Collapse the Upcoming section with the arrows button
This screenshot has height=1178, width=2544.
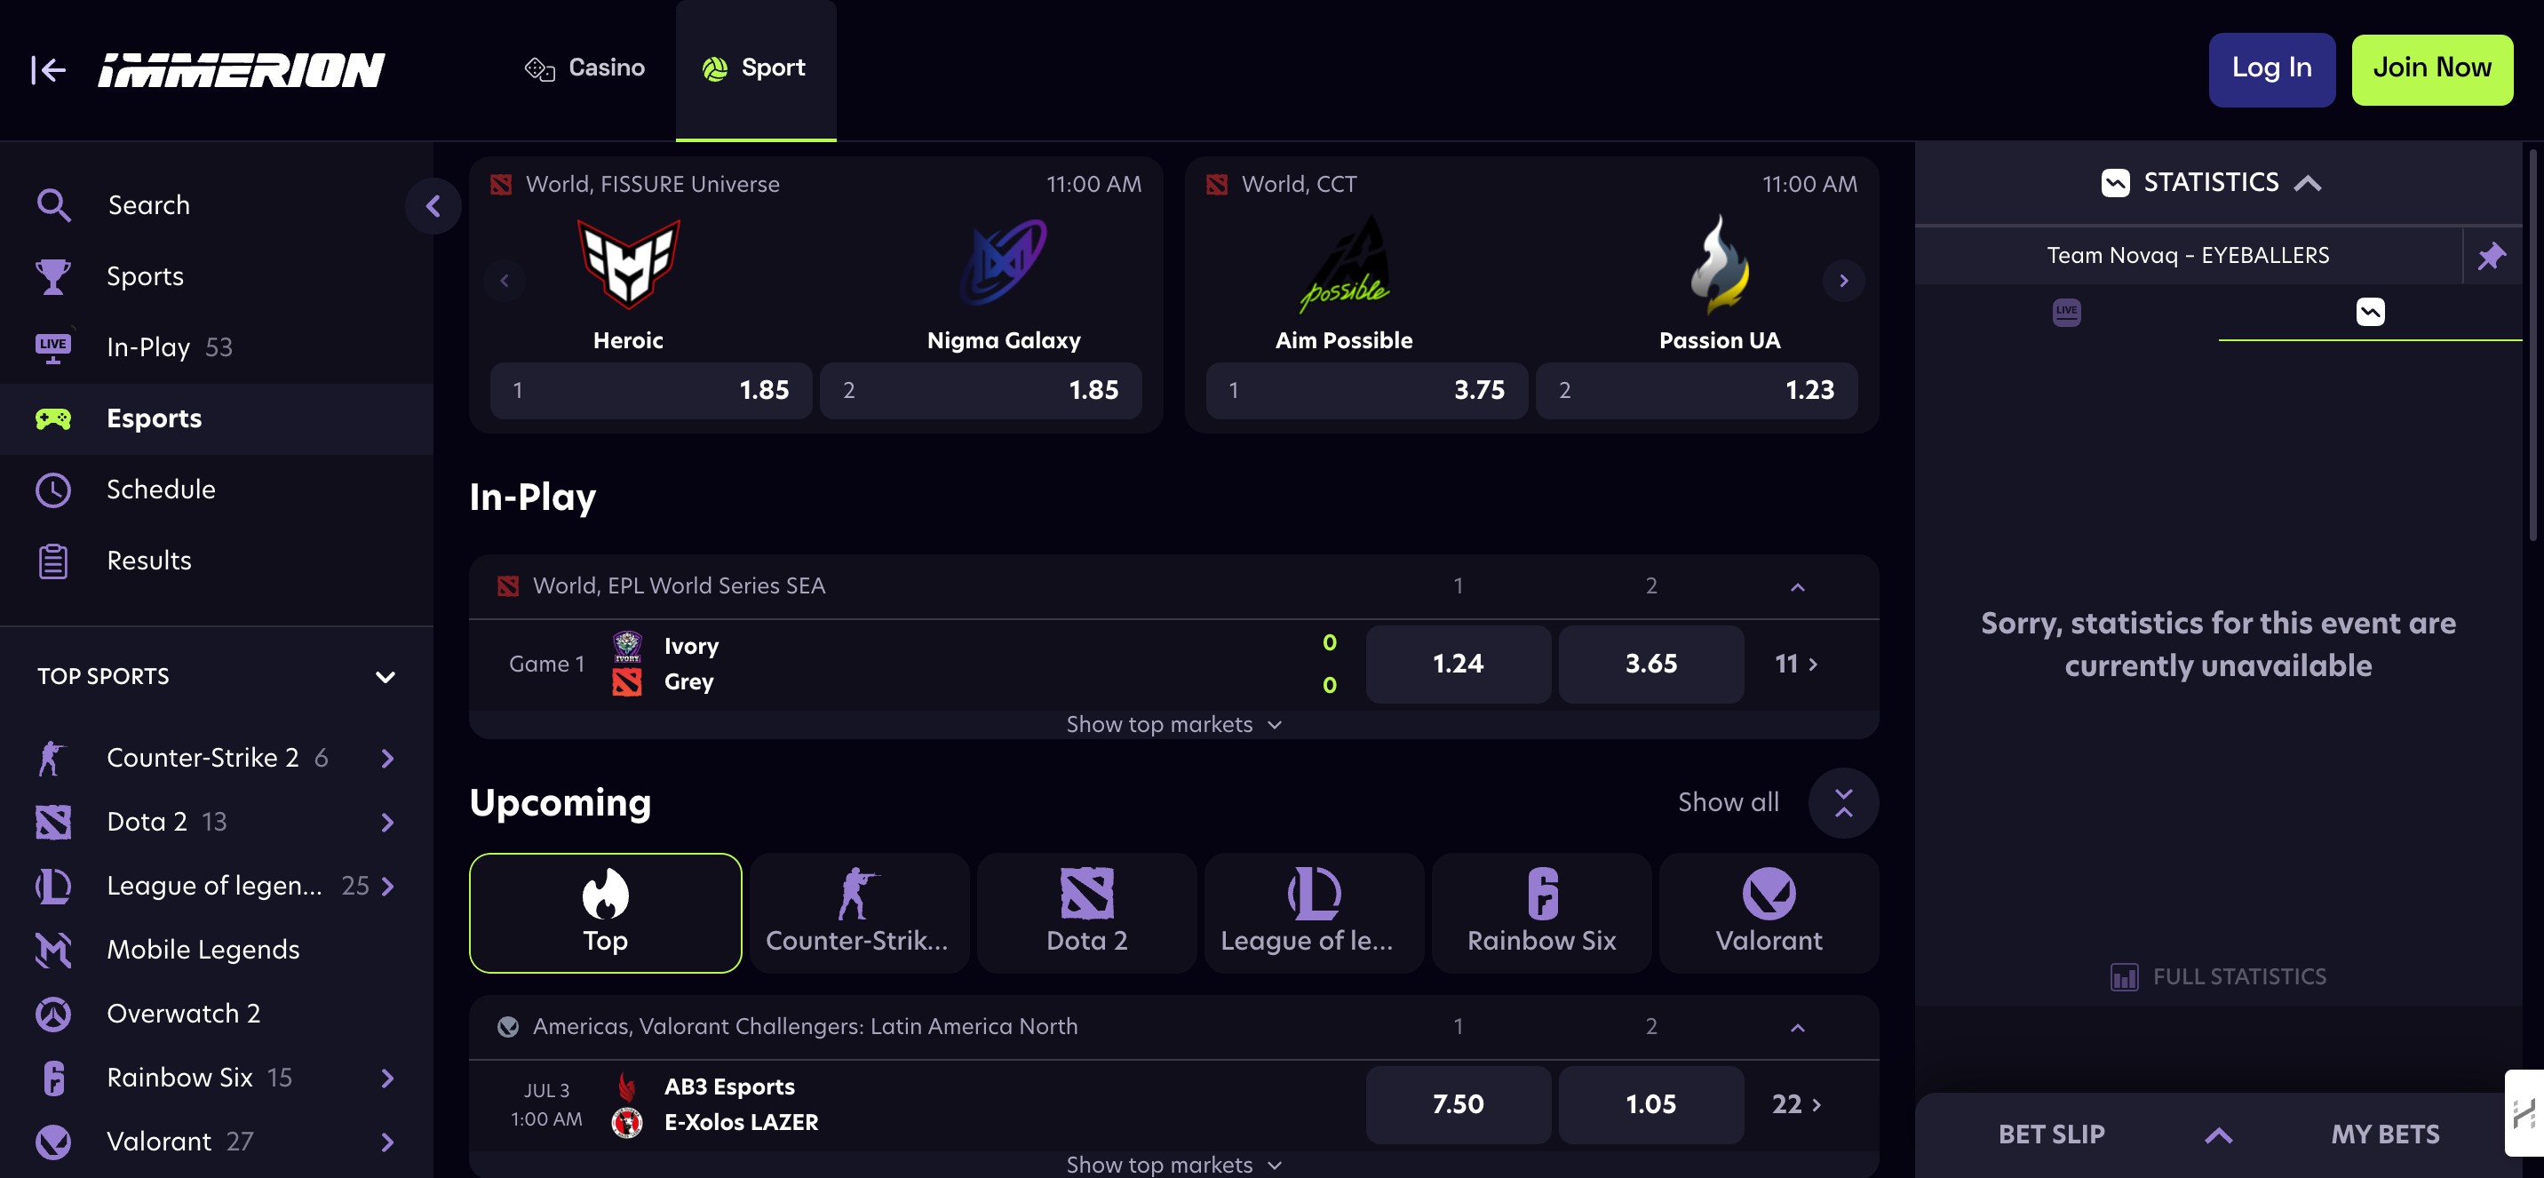click(1843, 803)
